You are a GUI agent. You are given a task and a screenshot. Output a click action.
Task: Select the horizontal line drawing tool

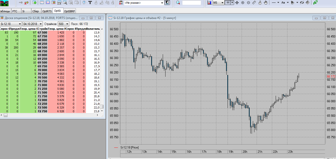pyautogui.click(x=274, y=2)
